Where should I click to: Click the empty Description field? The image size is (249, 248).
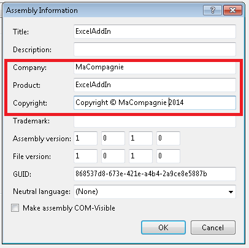(155, 49)
